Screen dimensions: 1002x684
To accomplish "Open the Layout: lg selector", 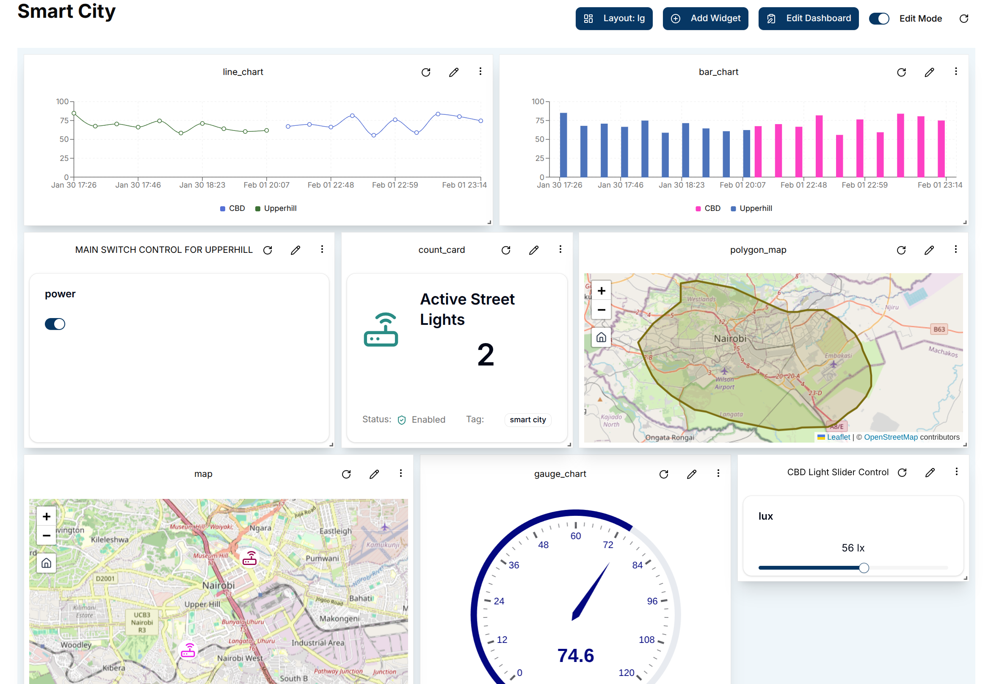I will pos(614,18).
